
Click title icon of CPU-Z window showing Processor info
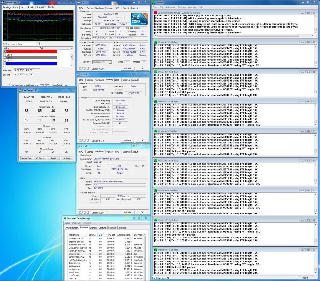79,3
